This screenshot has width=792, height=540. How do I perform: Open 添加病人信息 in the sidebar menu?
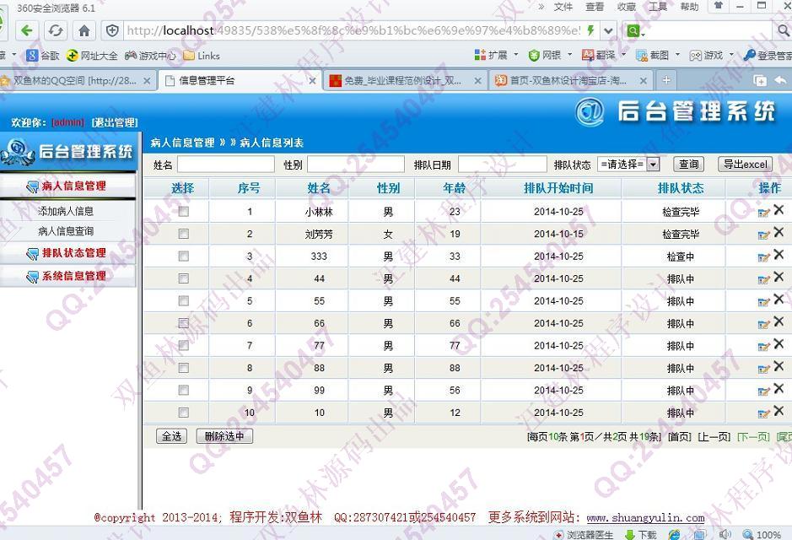point(66,211)
